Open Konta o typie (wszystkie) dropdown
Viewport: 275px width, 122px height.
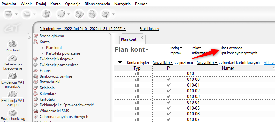163,63
